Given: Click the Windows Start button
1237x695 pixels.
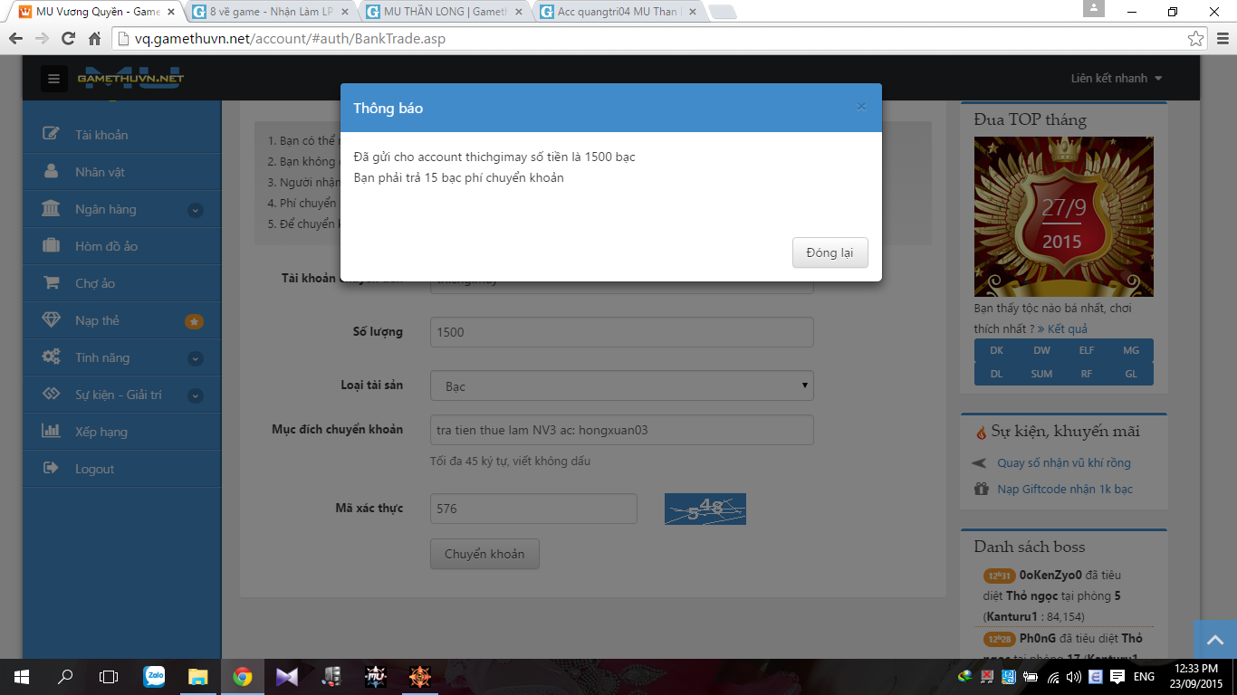Looking at the screenshot, I should click(22, 676).
